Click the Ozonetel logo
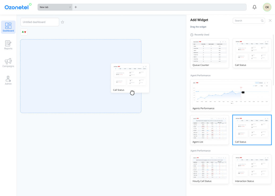Screen dimensions: 275x196 pos(18,7)
